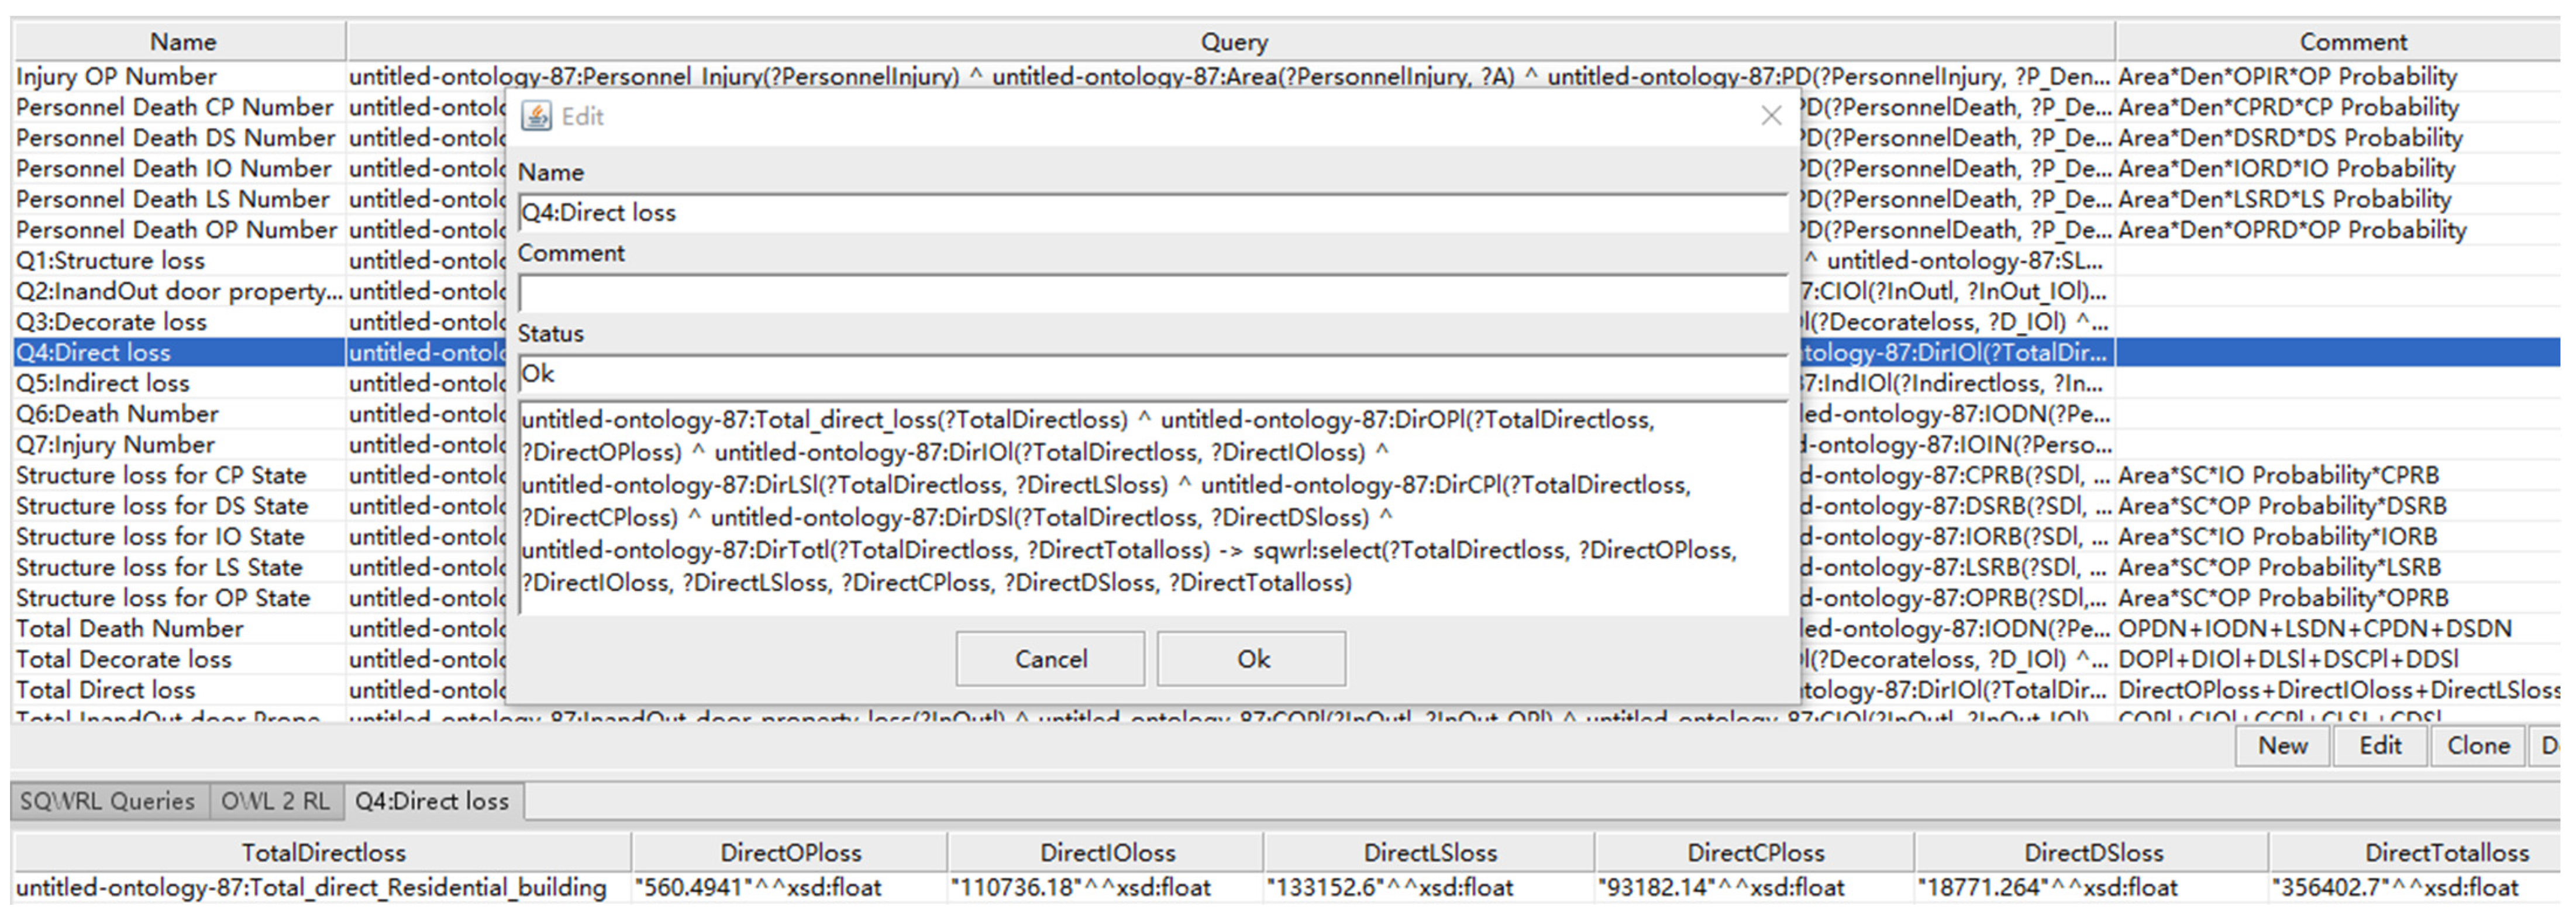This screenshot has width=2576, height=913.
Task: Select the Injury OP Number row
Action: point(116,77)
